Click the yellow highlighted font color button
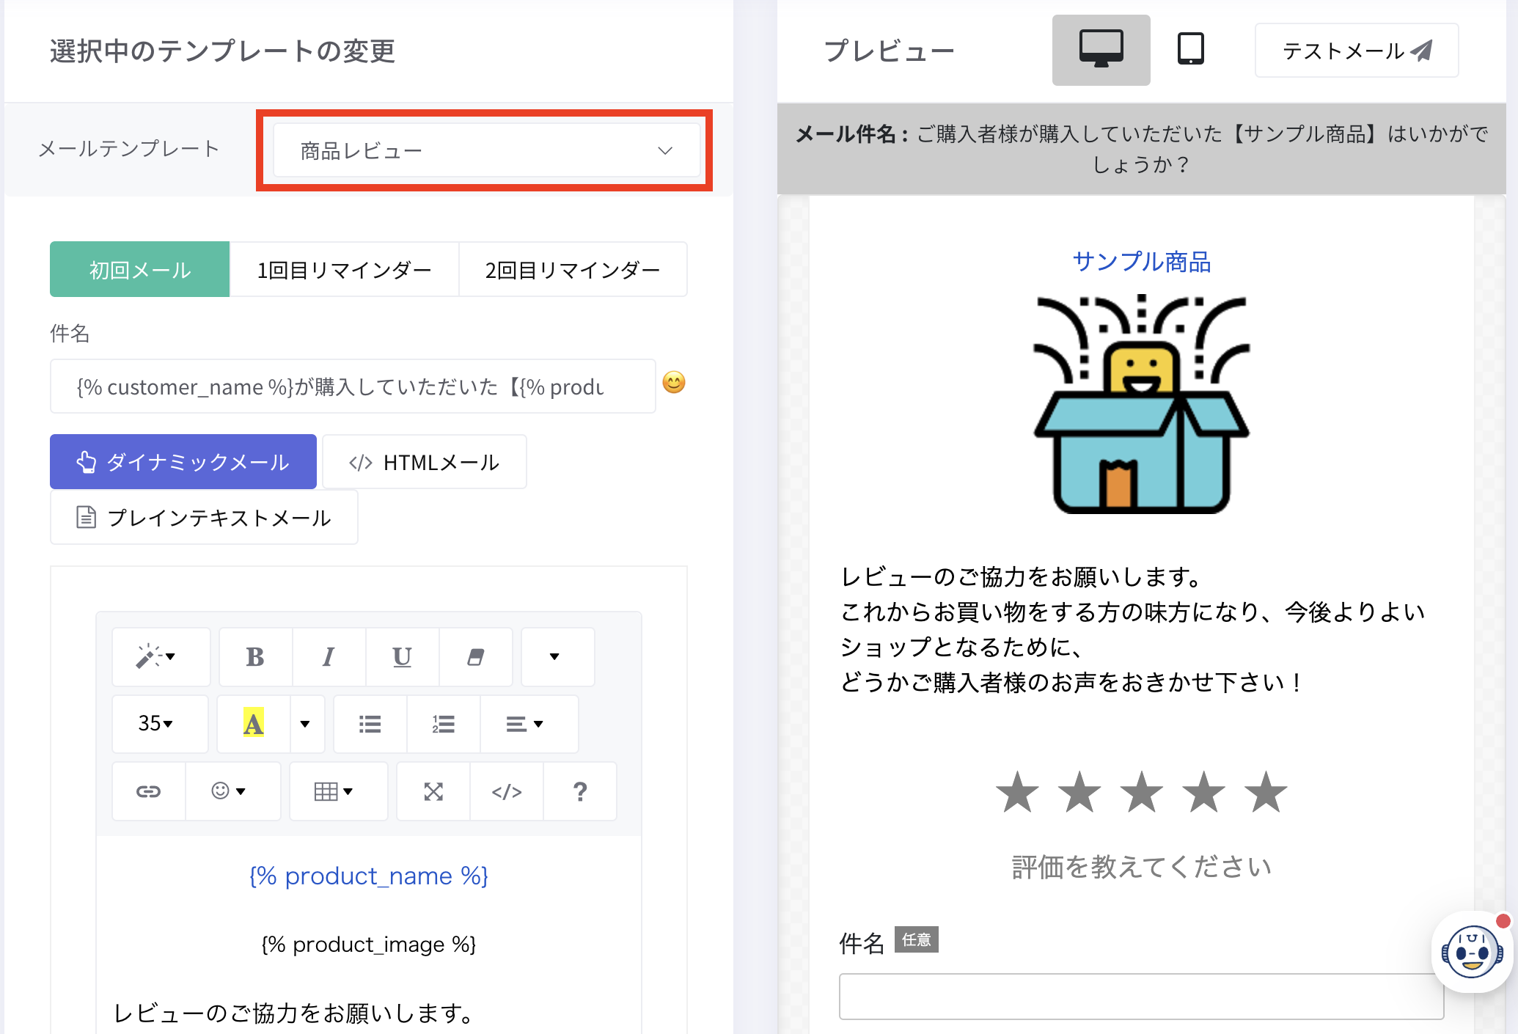The width and height of the screenshot is (1518, 1034). (x=254, y=724)
